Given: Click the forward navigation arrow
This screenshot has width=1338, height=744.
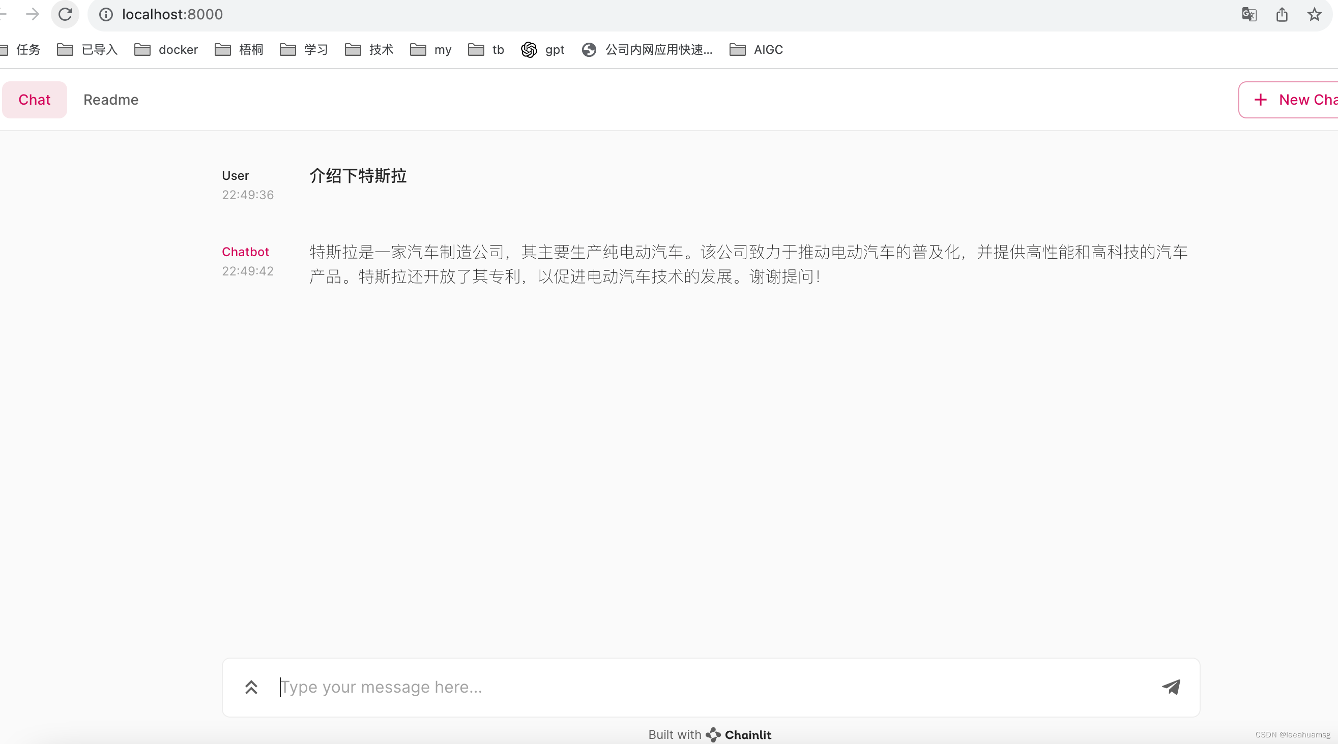Looking at the screenshot, I should pos(32,15).
